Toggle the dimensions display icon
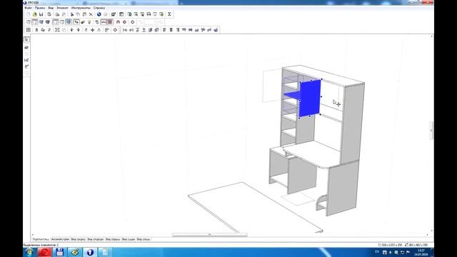457x257 pixels. tap(104, 22)
